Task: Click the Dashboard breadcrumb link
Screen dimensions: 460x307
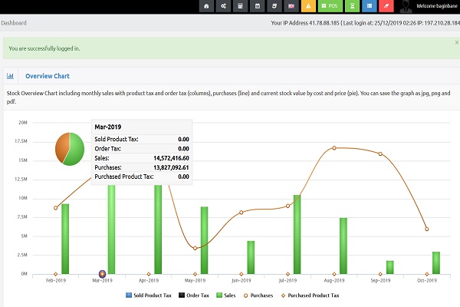Action: (14, 23)
